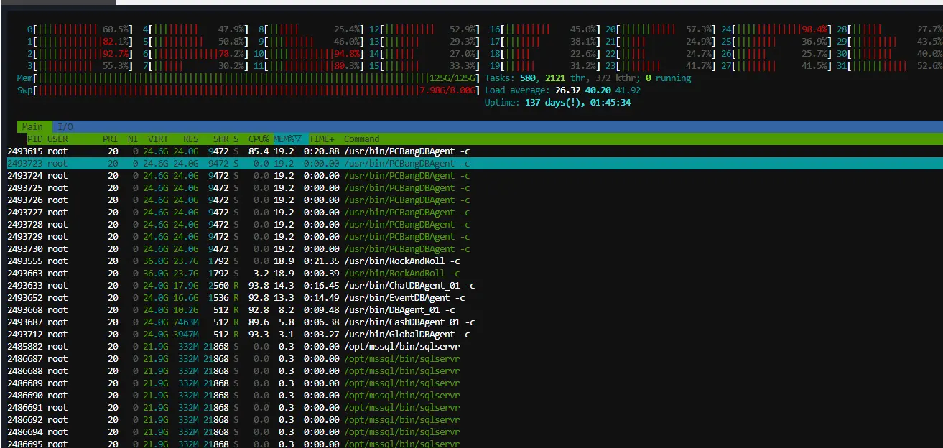Click the CPU 24 meter showing 98.4%
This screenshot has height=448, width=943.
tap(776, 29)
